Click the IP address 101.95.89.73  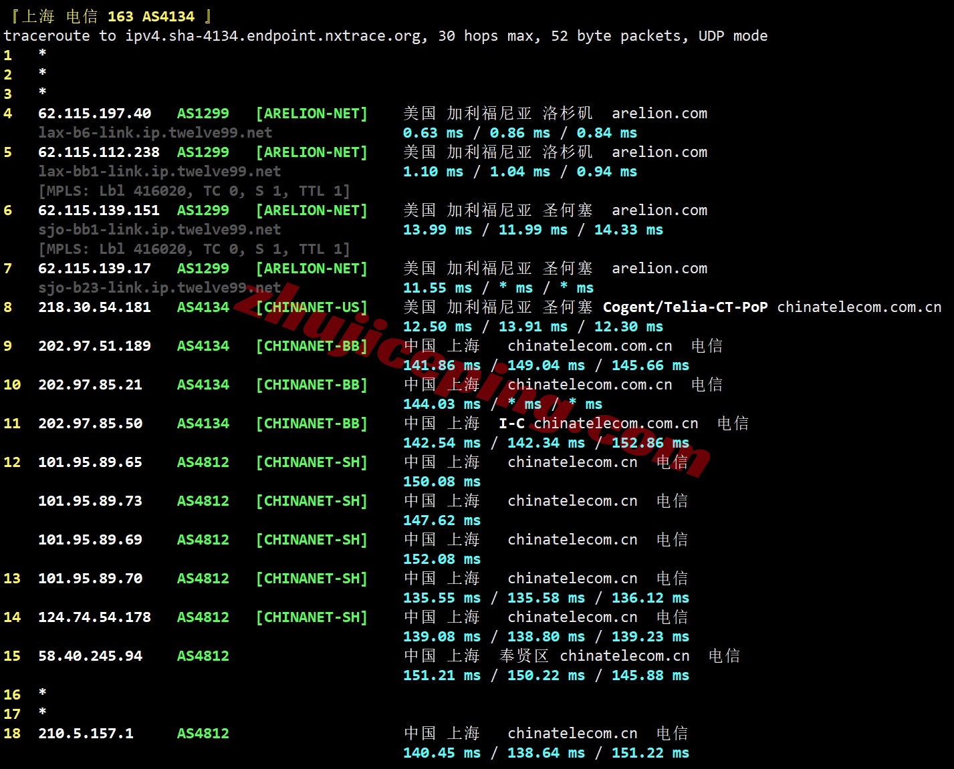click(x=90, y=501)
